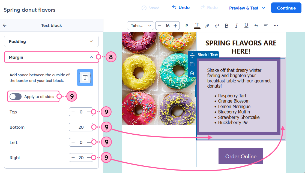
Task: Collapse the Margin section
Action: pyautogui.click(x=51, y=57)
